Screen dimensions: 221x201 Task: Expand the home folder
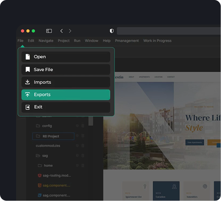pyautogui.click(x=48, y=165)
